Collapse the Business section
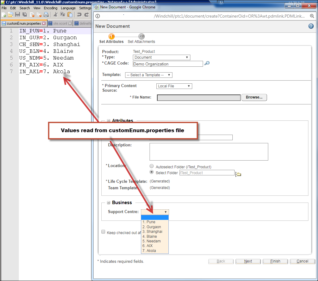This screenshot has width=318, height=281. (x=108, y=203)
